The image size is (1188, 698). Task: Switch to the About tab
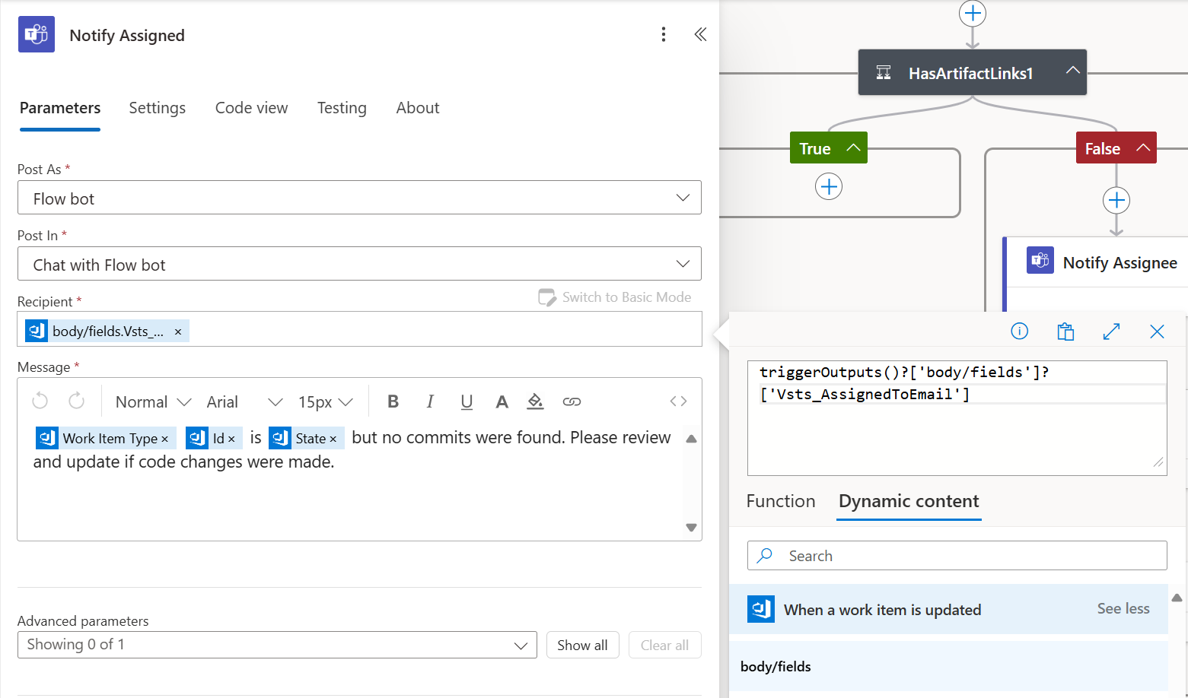[x=418, y=108]
